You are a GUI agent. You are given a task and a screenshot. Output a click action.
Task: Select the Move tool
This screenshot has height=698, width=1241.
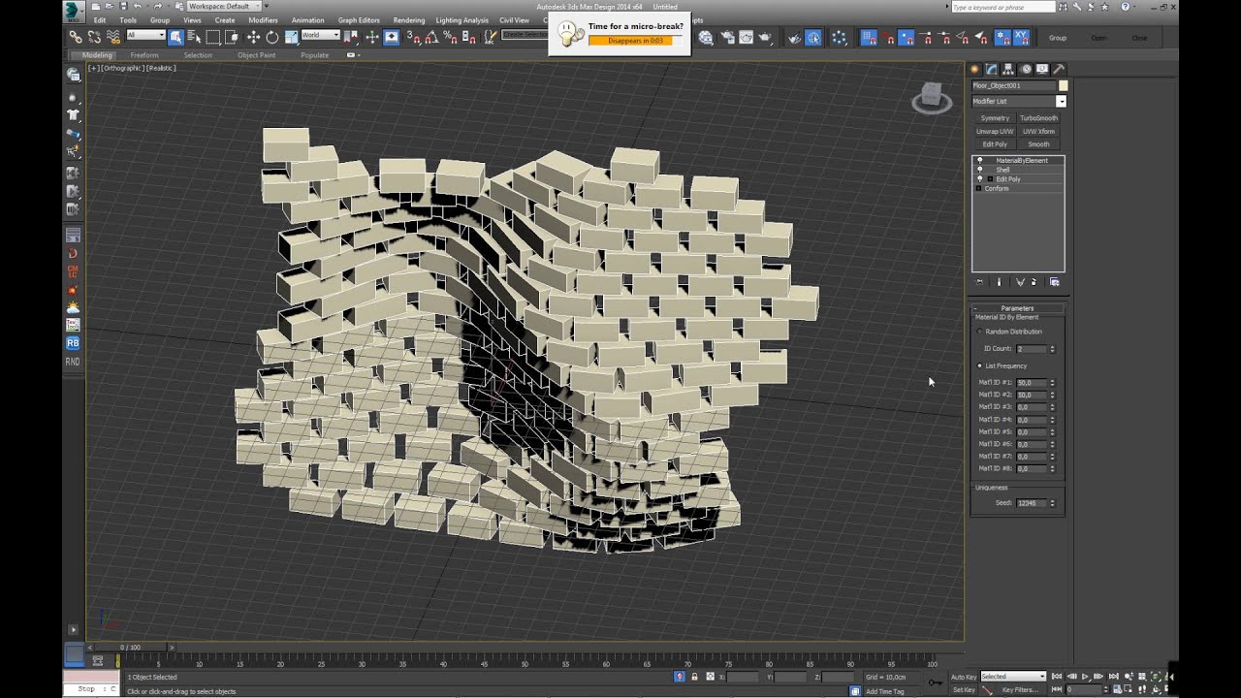(253, 37)
